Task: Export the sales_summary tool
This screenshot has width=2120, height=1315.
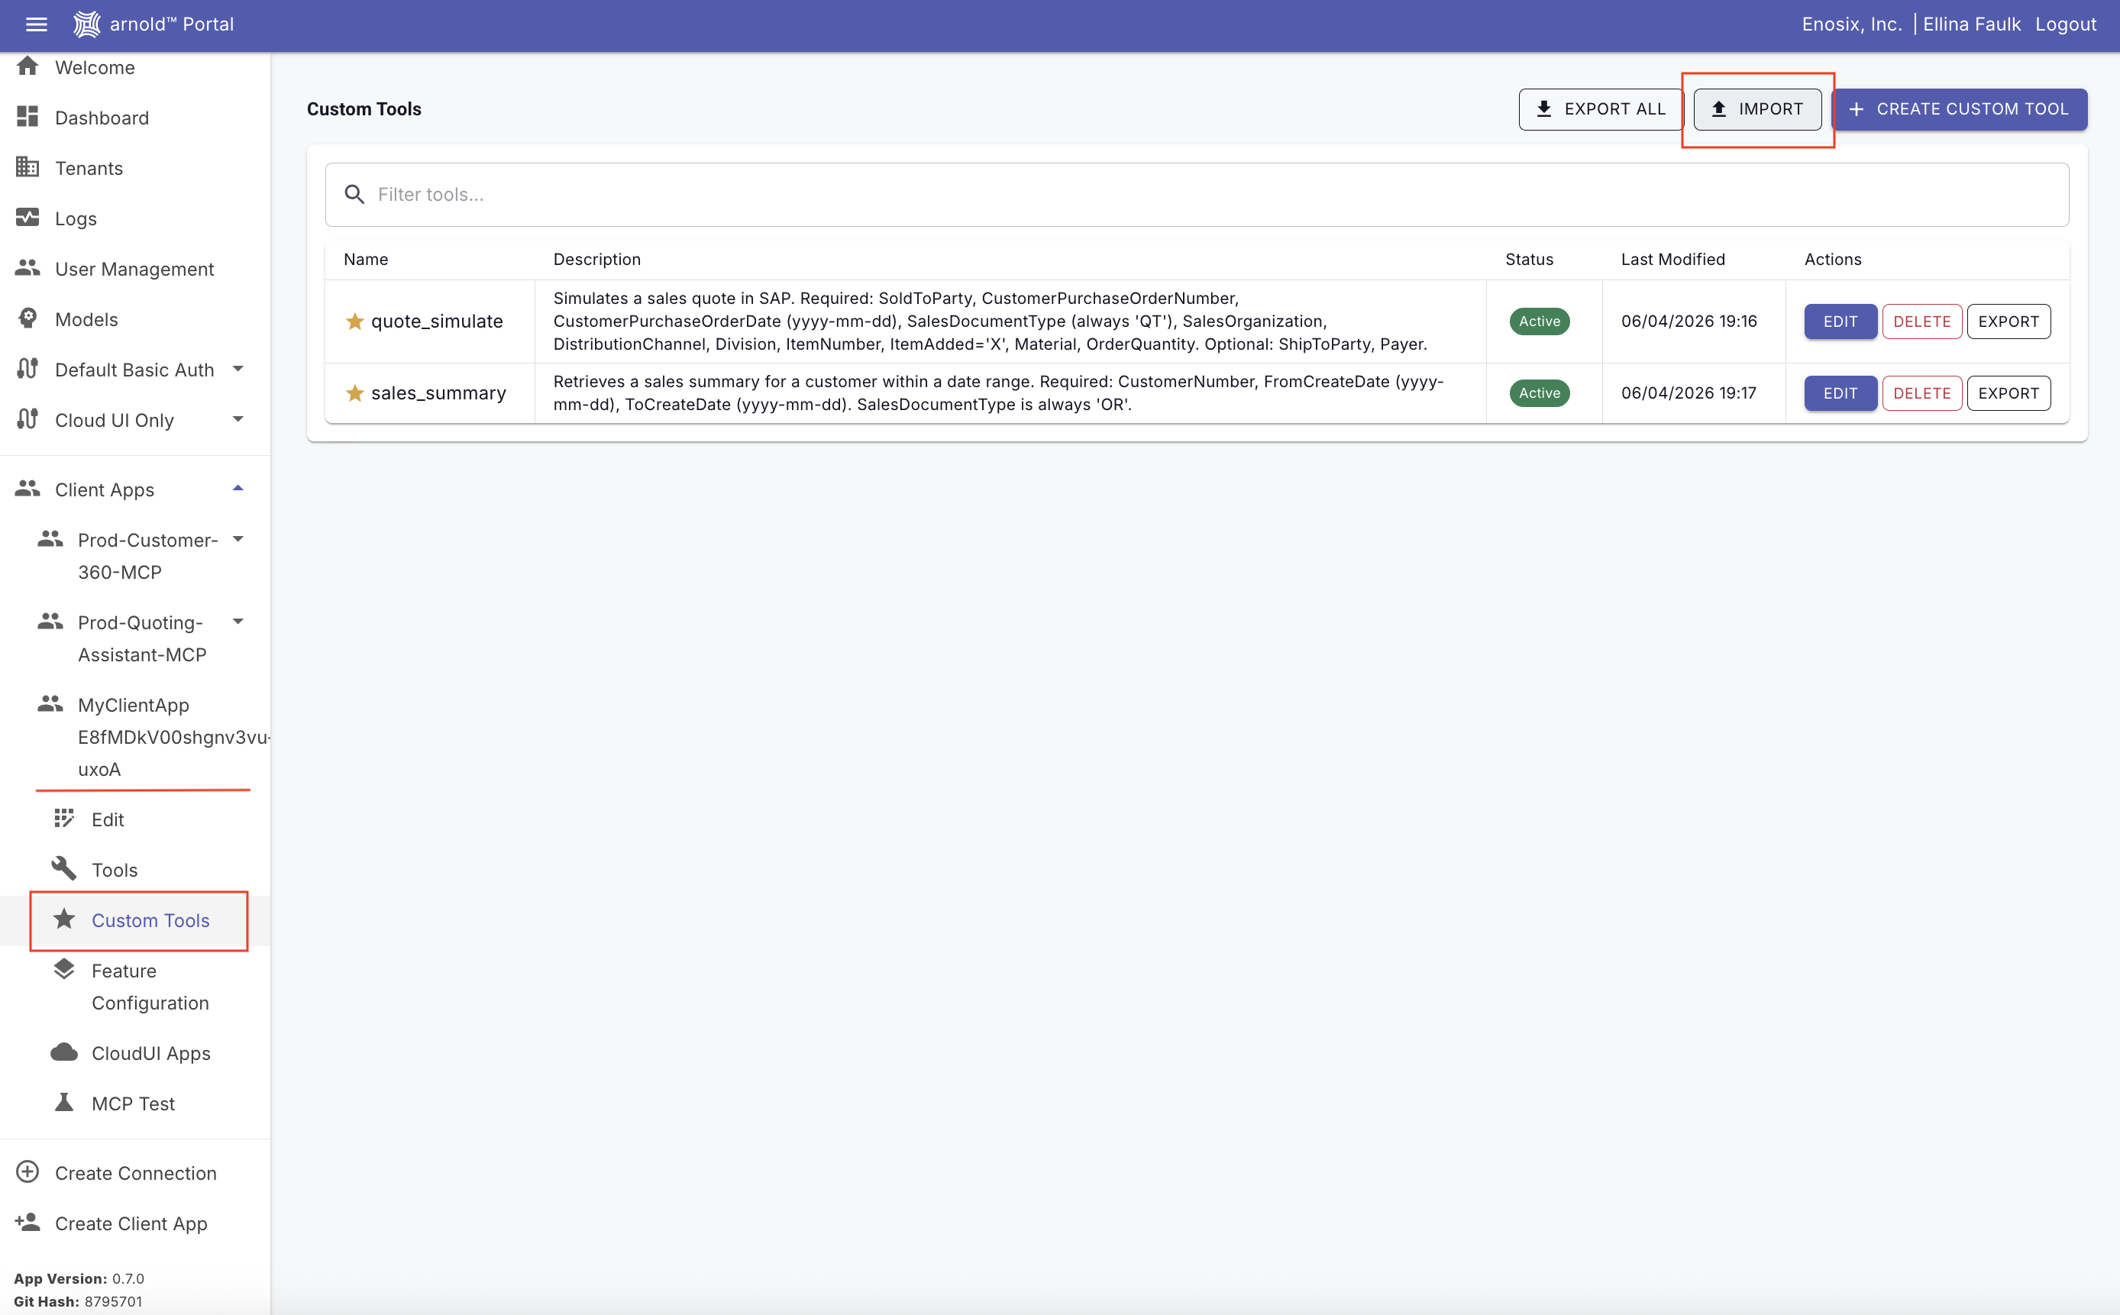Action: click(2009, 393)
